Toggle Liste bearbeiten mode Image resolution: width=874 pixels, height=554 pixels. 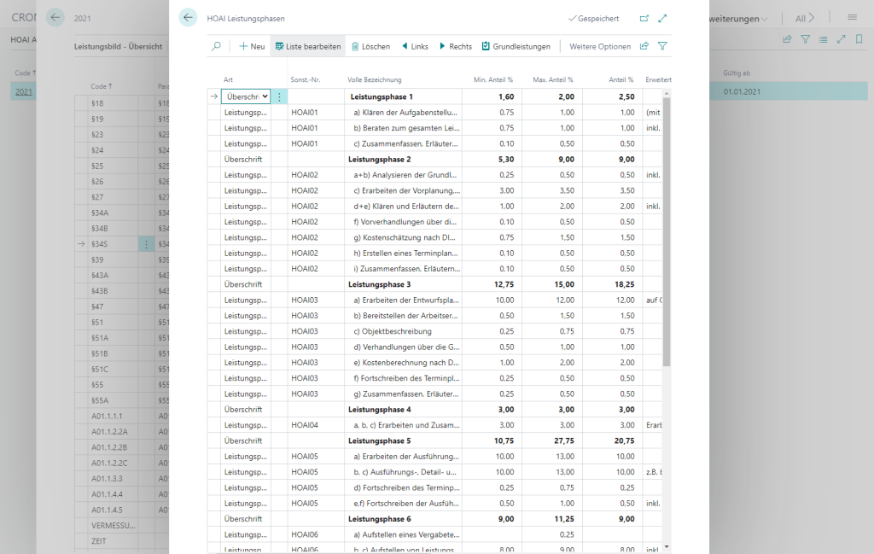tap(308, 46)
